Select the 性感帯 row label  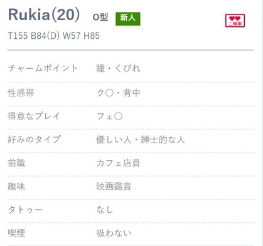click(x=21, y=93)
